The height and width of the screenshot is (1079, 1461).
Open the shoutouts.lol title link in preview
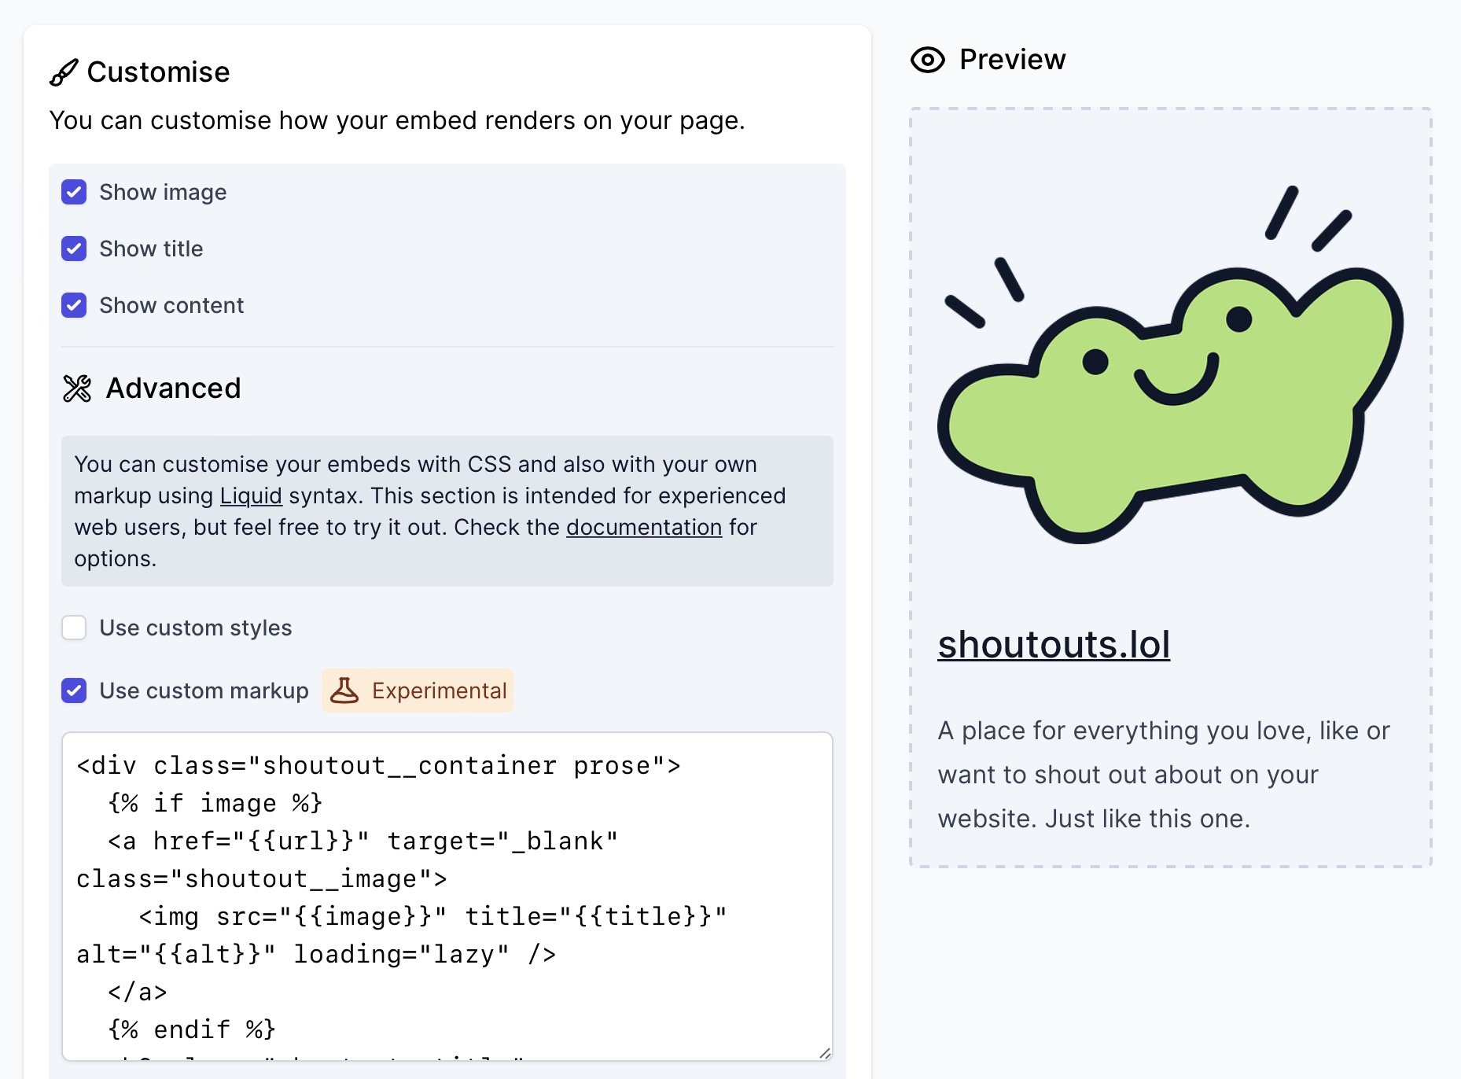click(1054, 645)
